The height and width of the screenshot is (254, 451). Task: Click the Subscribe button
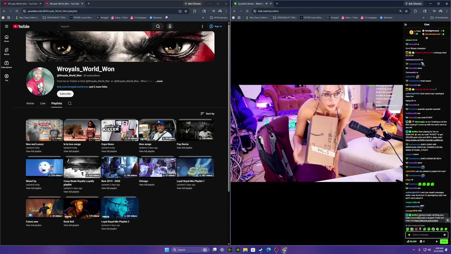[x=65, y=94]
